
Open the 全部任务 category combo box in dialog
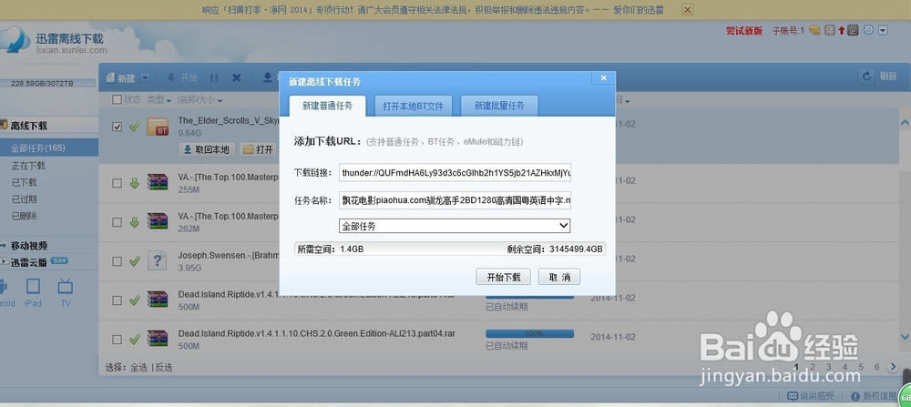(455, 225)
